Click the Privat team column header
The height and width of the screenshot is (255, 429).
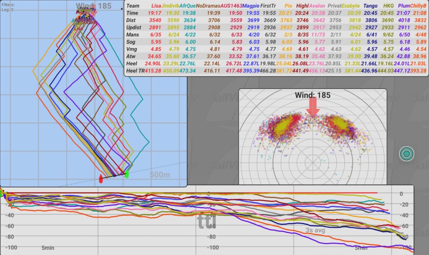point(334,6)
